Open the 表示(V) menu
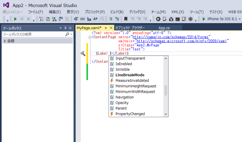Screen dimensions: 242x142 point(73,12)
